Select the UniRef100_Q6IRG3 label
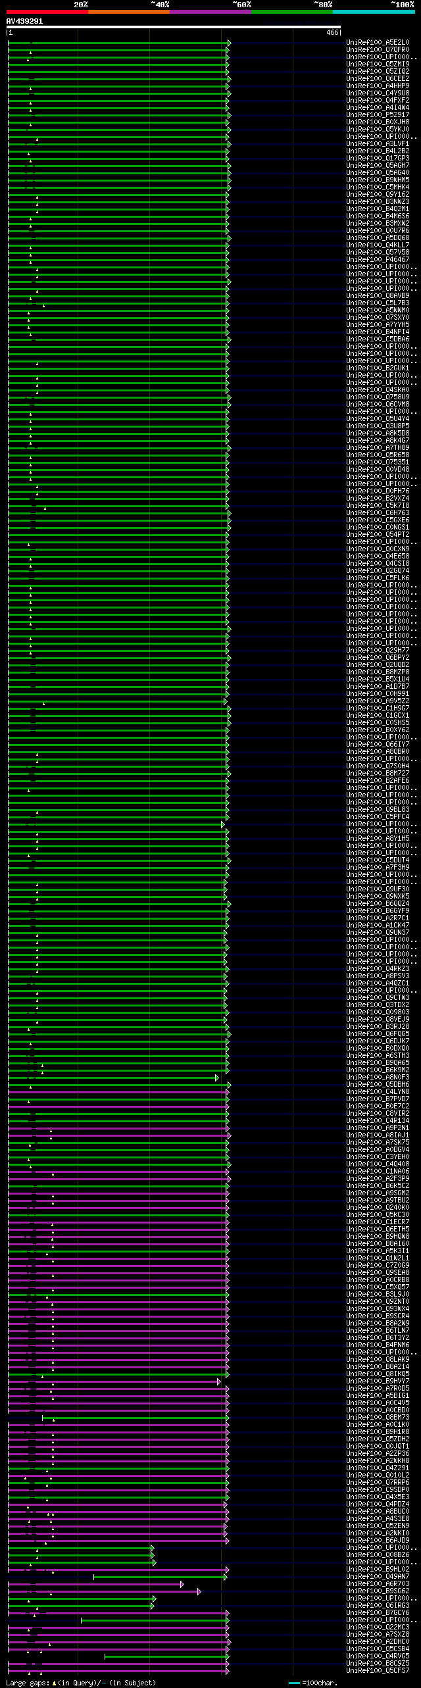 (378, 1606)
